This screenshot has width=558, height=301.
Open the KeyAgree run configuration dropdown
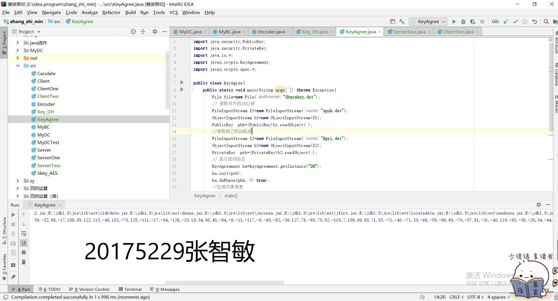click(x=428, y=22)
